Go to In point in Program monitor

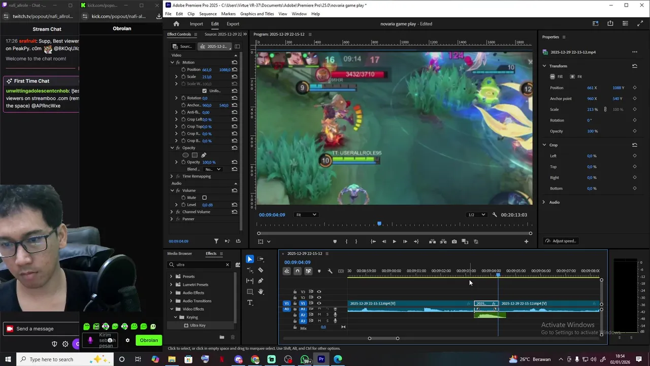(x=373, y=241)
